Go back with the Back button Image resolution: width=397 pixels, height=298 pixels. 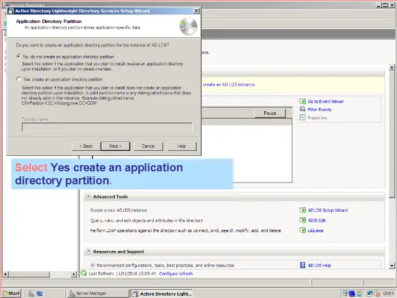tap(86, 146)
